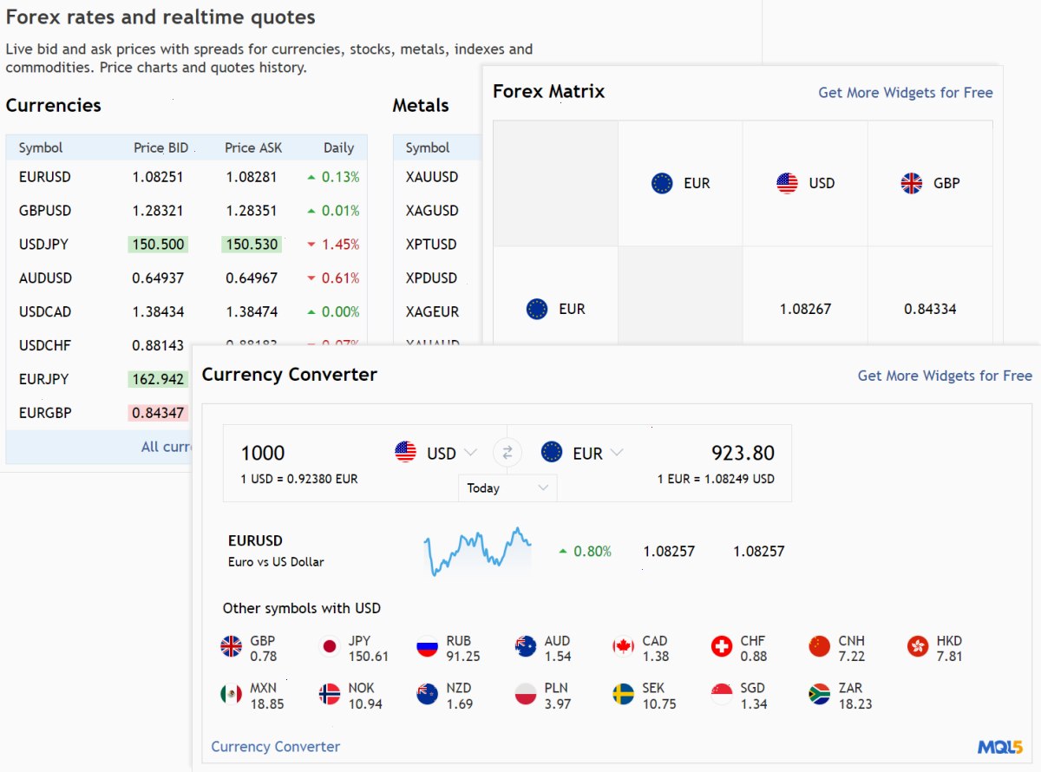The image size is (1041, 772).
Task: Click the JPY Japanese flag icon
Action: [x=330, y=646]
